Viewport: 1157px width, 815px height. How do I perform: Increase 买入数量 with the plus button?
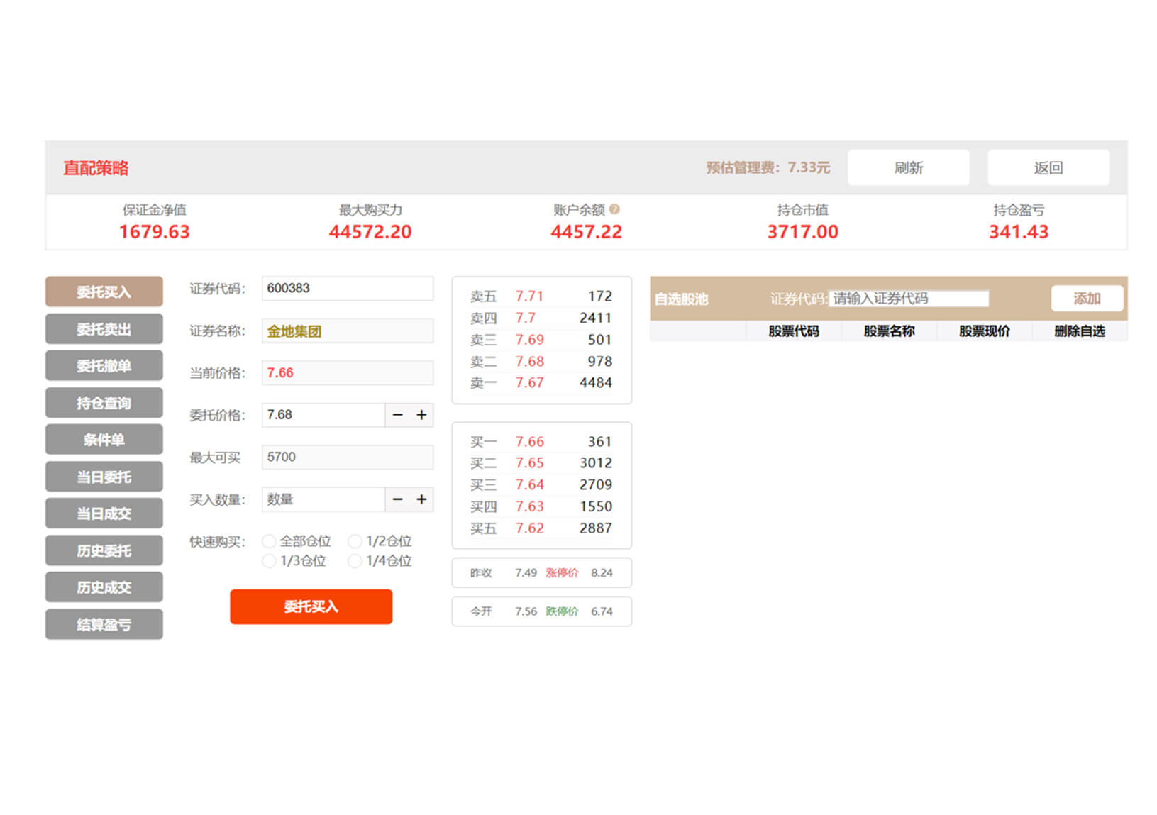tap(421, 499)
